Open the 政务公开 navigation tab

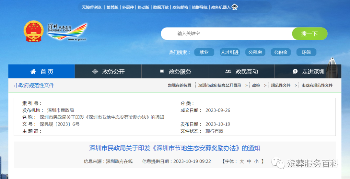click(x=113, y=72)
